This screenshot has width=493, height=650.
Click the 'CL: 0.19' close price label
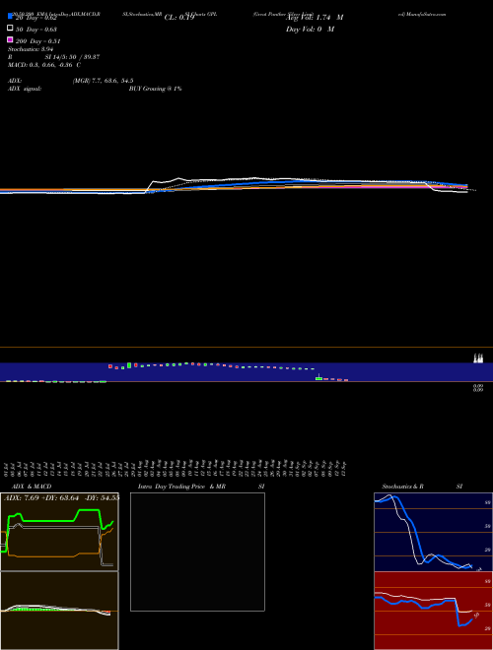click(x=179, y=18)
